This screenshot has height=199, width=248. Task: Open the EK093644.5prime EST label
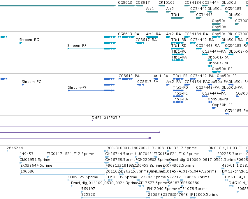36,166
